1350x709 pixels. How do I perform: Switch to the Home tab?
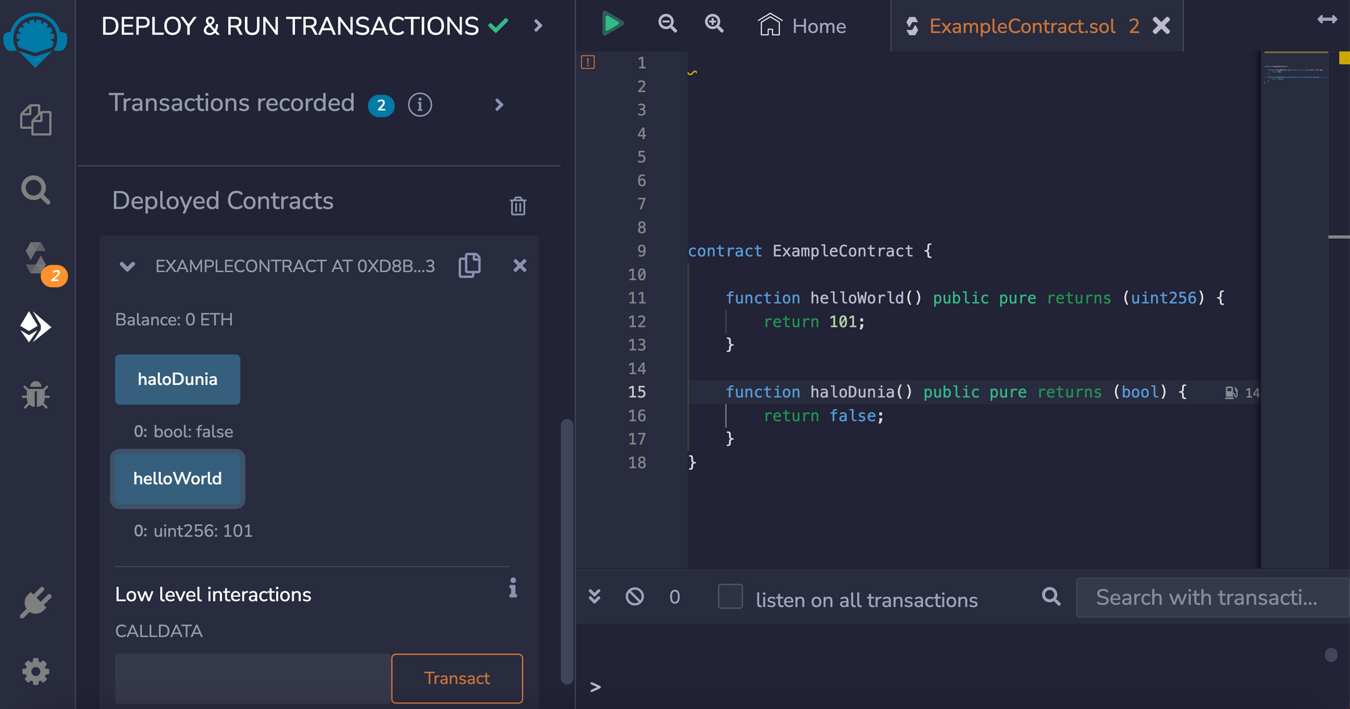point(803,26)
